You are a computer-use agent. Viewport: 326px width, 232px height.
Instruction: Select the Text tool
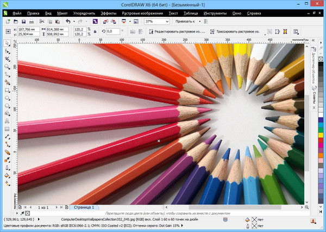[x=7, y=121]
